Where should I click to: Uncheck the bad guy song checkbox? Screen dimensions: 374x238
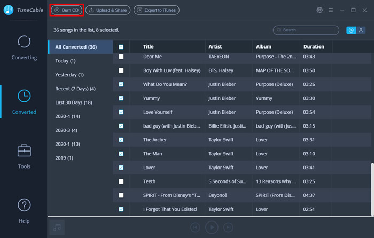121,126
